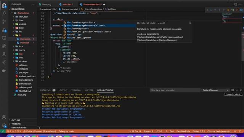
Task: Close the autocomplete documentation popup
Action: [x=190, y=23]
